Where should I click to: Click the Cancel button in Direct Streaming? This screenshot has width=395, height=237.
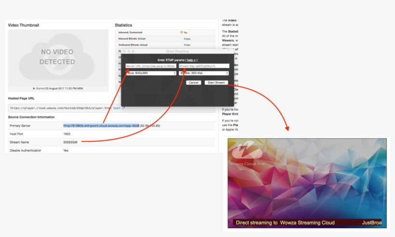click(194, 83)
